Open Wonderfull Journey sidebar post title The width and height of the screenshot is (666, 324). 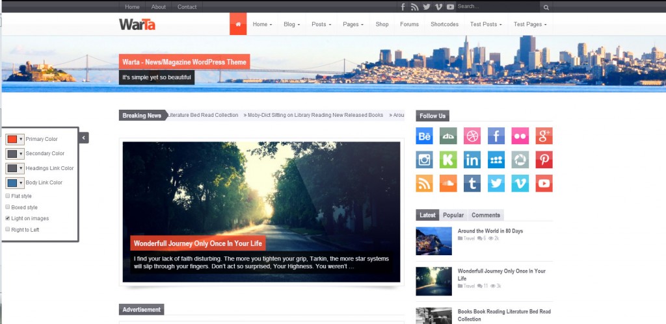(501, 275)
